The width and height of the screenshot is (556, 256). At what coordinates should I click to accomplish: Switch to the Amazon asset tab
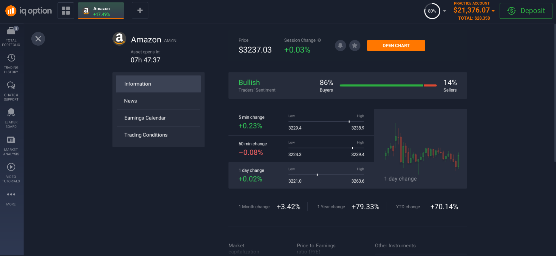click(101, 11)
